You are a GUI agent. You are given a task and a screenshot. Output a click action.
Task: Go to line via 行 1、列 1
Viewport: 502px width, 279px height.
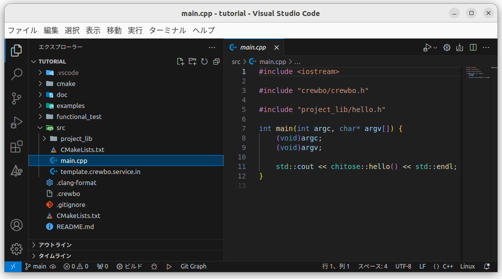(x=336, y=266)
